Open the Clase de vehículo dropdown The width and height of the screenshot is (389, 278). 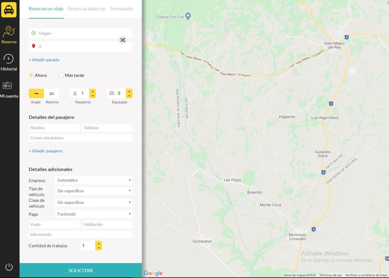click(93, 203)
